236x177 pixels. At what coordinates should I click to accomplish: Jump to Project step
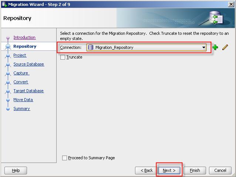[20, 55]
